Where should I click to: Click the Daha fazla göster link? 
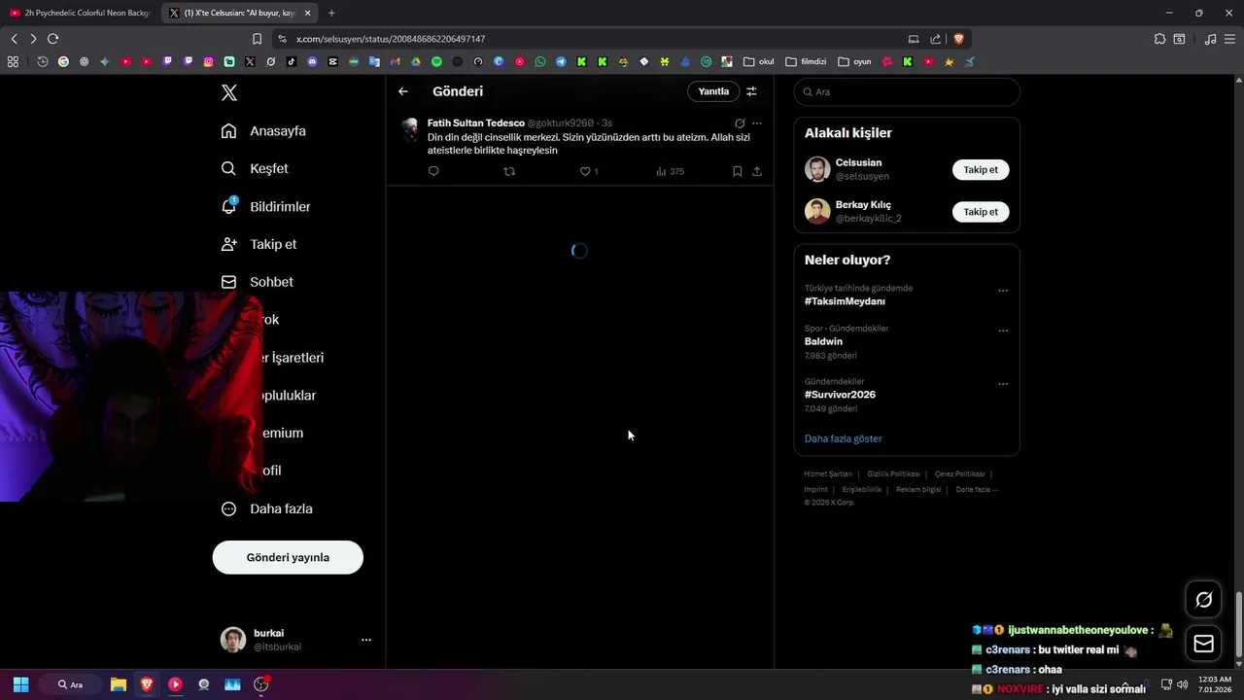pyautogui.click(x=843, y=438)
